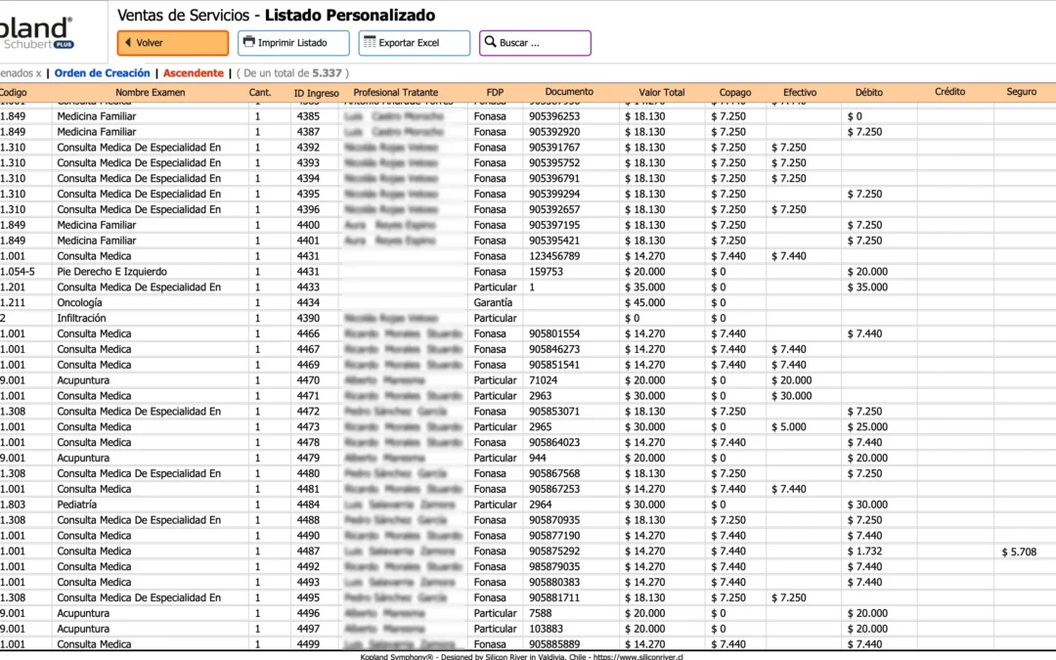Viewport: 1056px width, 660px height.
Task: Click the FDP column header
Action: (495, 92)
